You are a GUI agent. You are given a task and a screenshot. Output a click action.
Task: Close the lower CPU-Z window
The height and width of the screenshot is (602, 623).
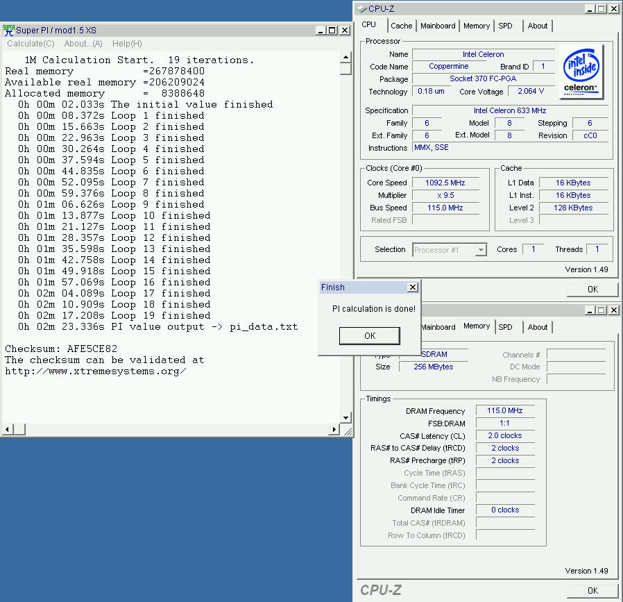coord(614,310)
